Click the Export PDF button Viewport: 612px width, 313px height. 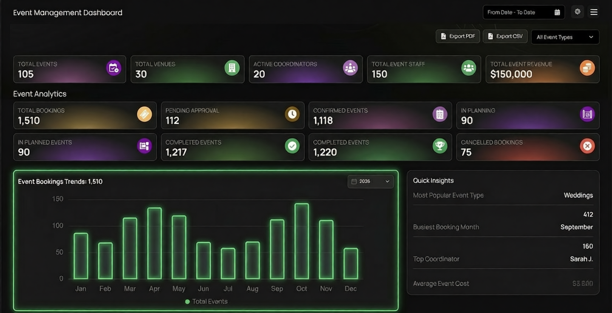point(458,37)
